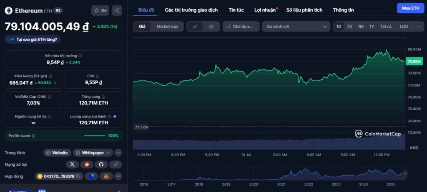This screenshot has width=427, height=192.
Task: Click the pause handle on range timeline
Action: pyautogui.click(x=405, y=173)
